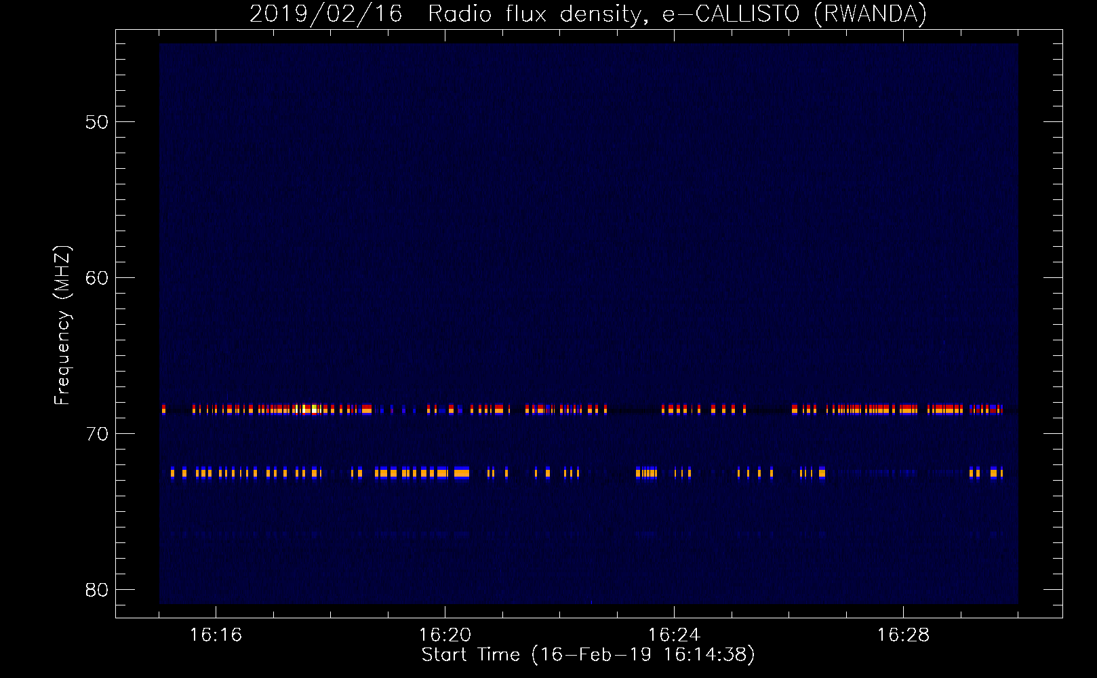Click the 80 MHz frequency tick label
Screen dimensions: 1097x678
coord(96,590)
